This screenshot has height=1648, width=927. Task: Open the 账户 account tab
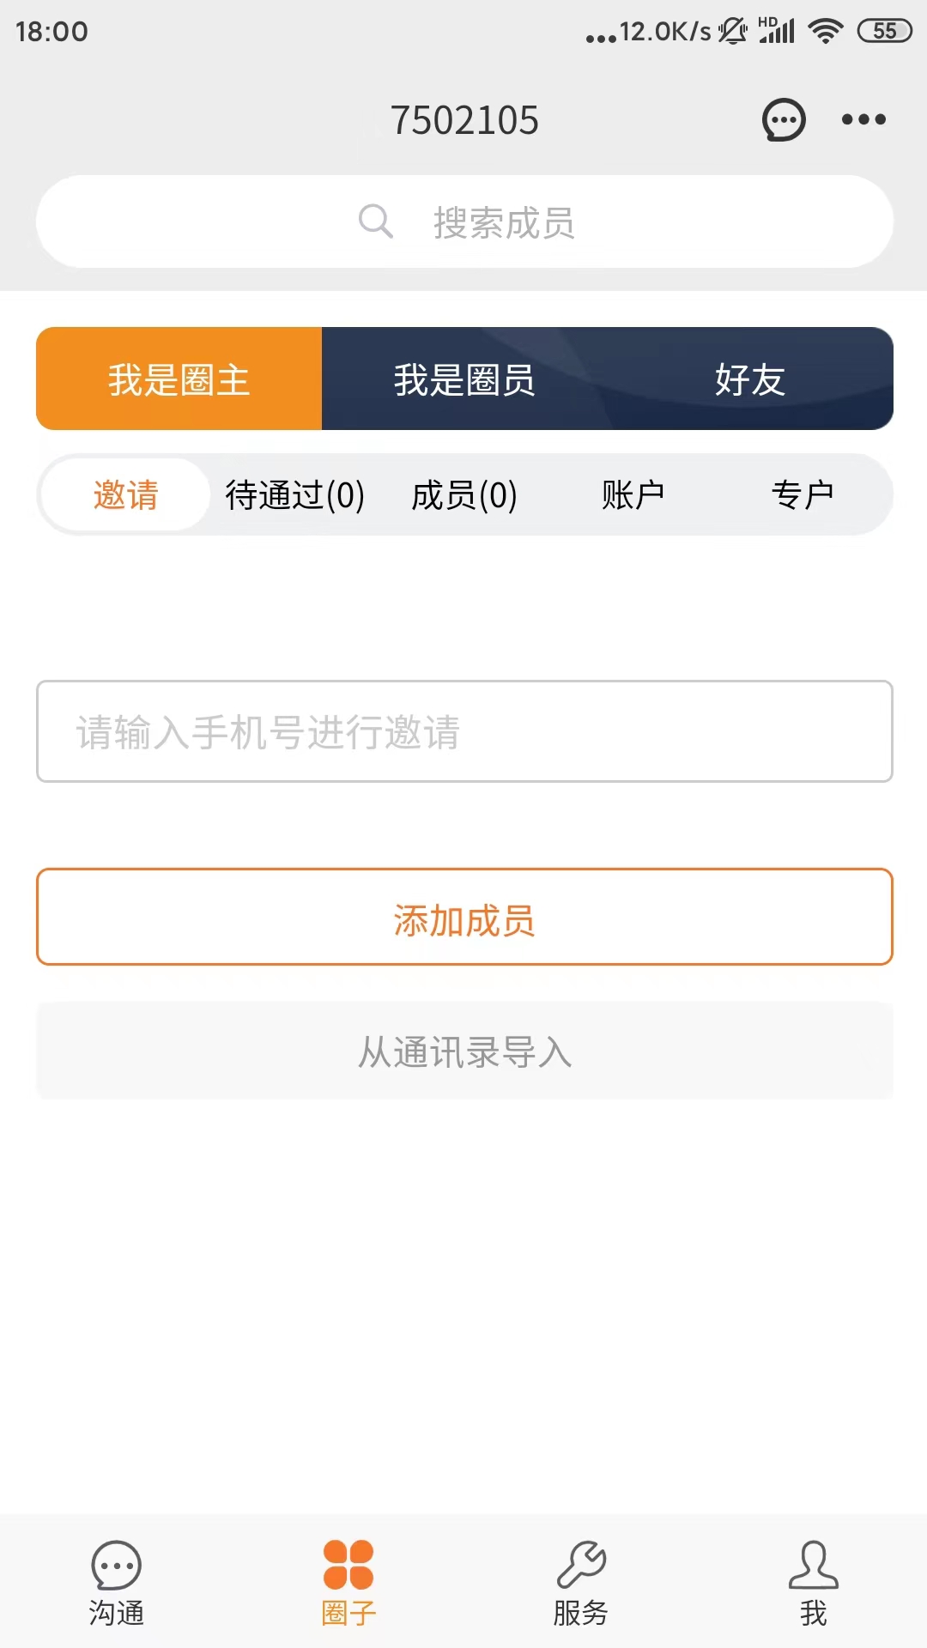[x=633, y=494]
